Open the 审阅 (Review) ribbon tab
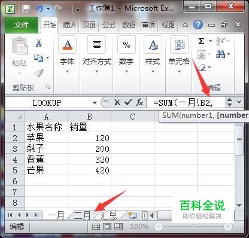Screen dimensions: 249x238 click(148, 25)
